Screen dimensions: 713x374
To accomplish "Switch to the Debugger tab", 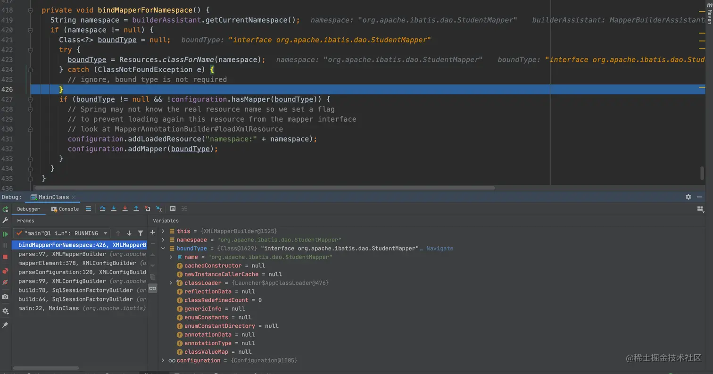I will pos(28,209).
